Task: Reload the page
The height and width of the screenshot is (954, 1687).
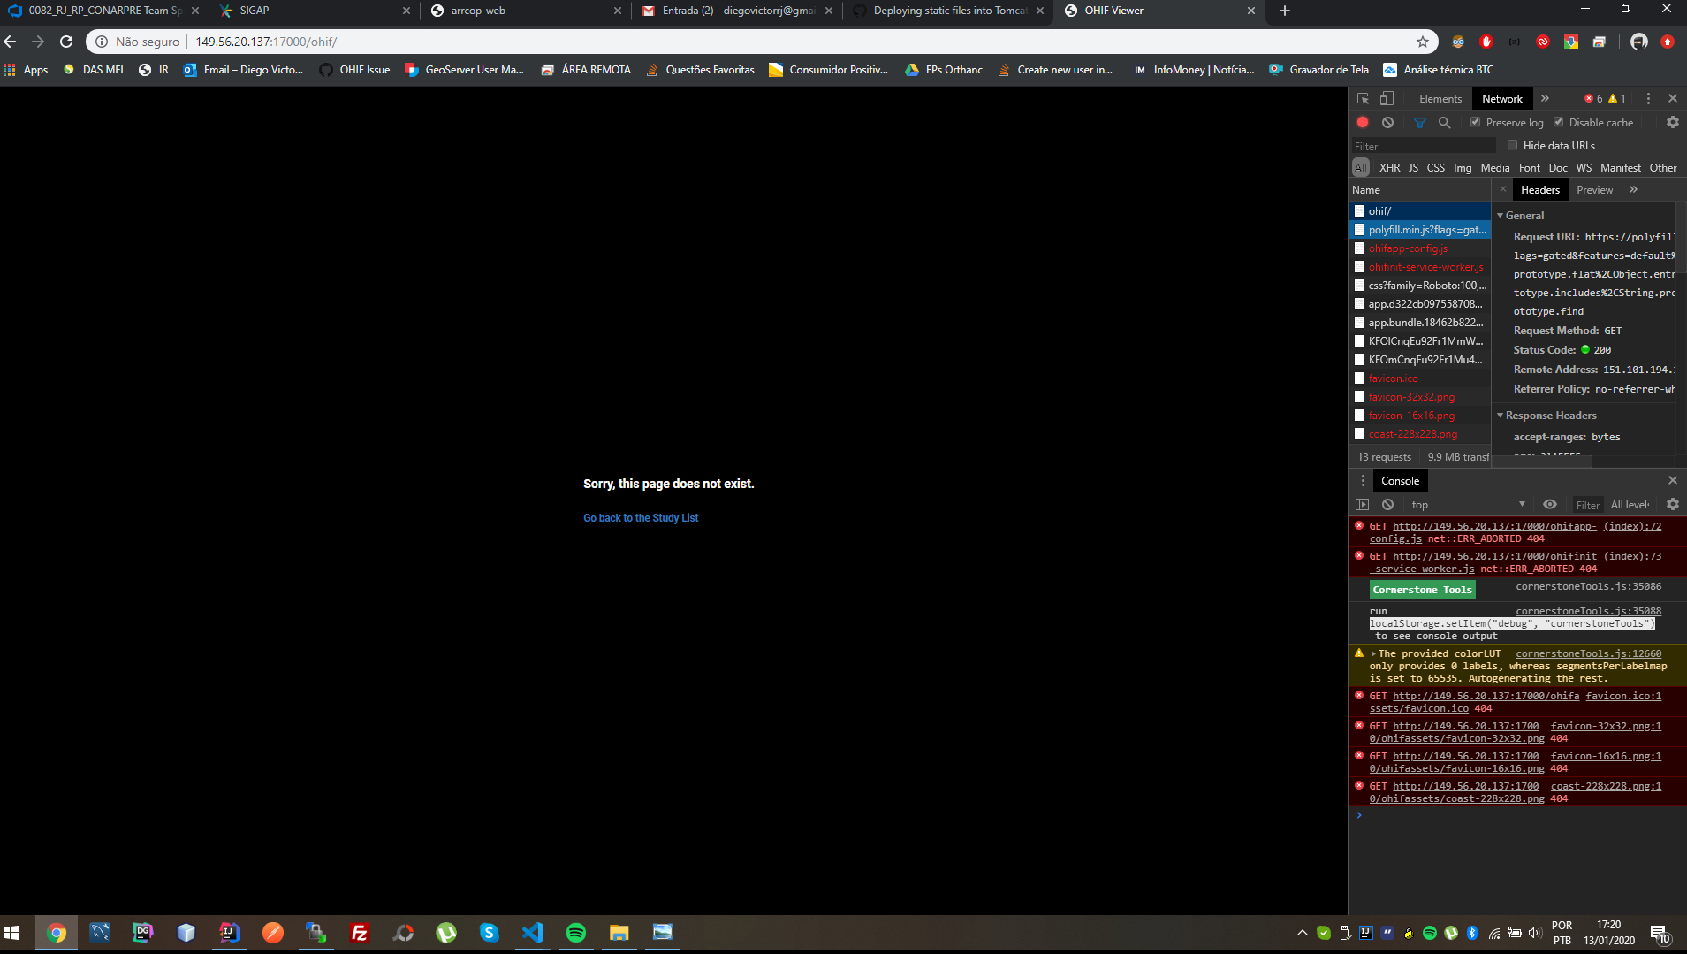Action: click(66, 42)
